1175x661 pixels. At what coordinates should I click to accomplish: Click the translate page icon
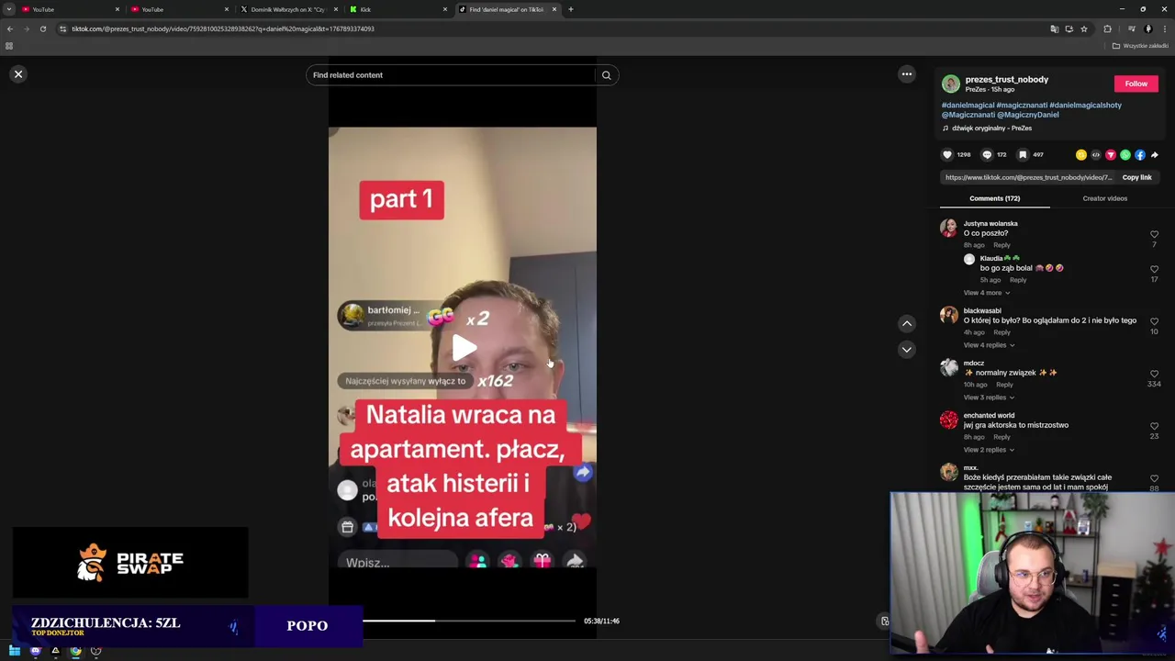point(1054,28)
